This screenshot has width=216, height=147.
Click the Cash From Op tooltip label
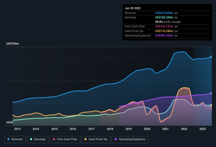(x=134, y=31)
